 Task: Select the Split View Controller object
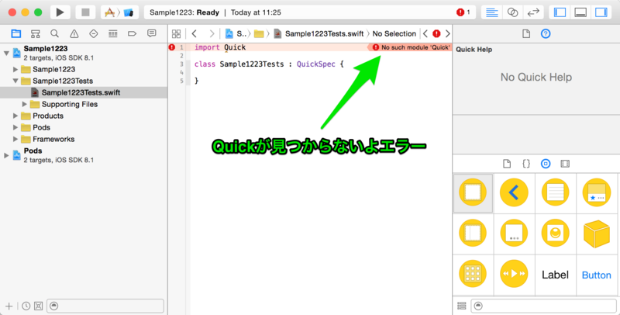coord(473,233)
